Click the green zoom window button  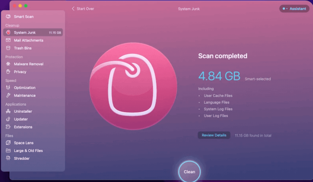(26, 6)
